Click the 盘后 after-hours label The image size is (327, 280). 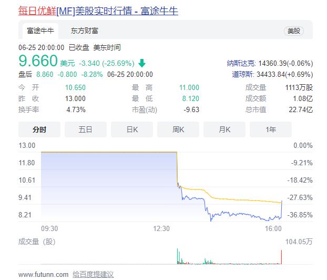pyautogui.click(x=25, y=74)
